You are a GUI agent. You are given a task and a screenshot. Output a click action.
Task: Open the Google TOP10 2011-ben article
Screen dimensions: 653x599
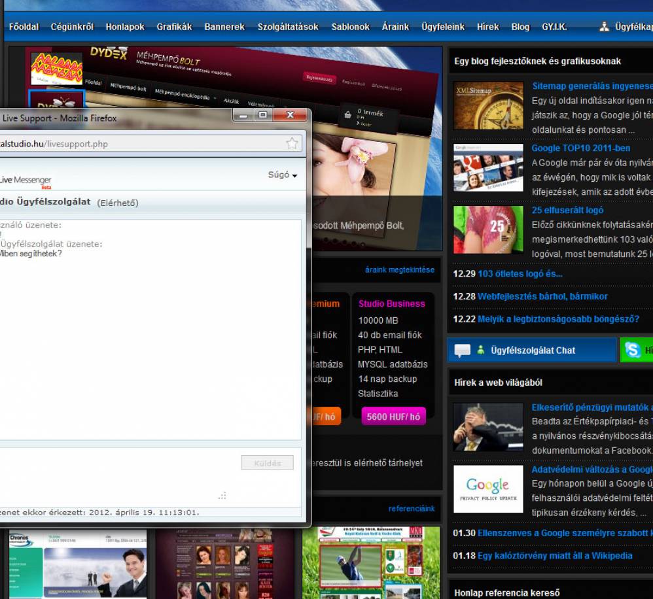tap(580, 148)
